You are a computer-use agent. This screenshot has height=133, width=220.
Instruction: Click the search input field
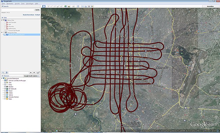(18, 10)
